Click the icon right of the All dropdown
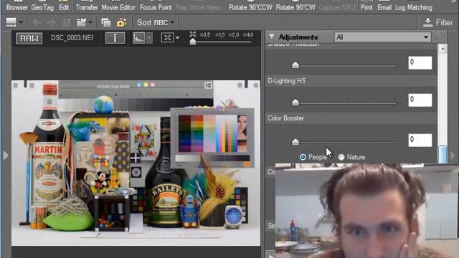This screenshot has width=459, height=258. (x=439, y=37)
